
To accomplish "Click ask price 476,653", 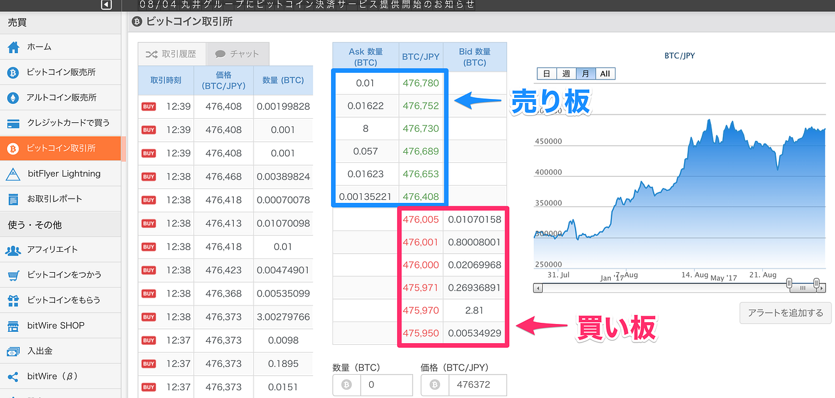I will 420,174.
